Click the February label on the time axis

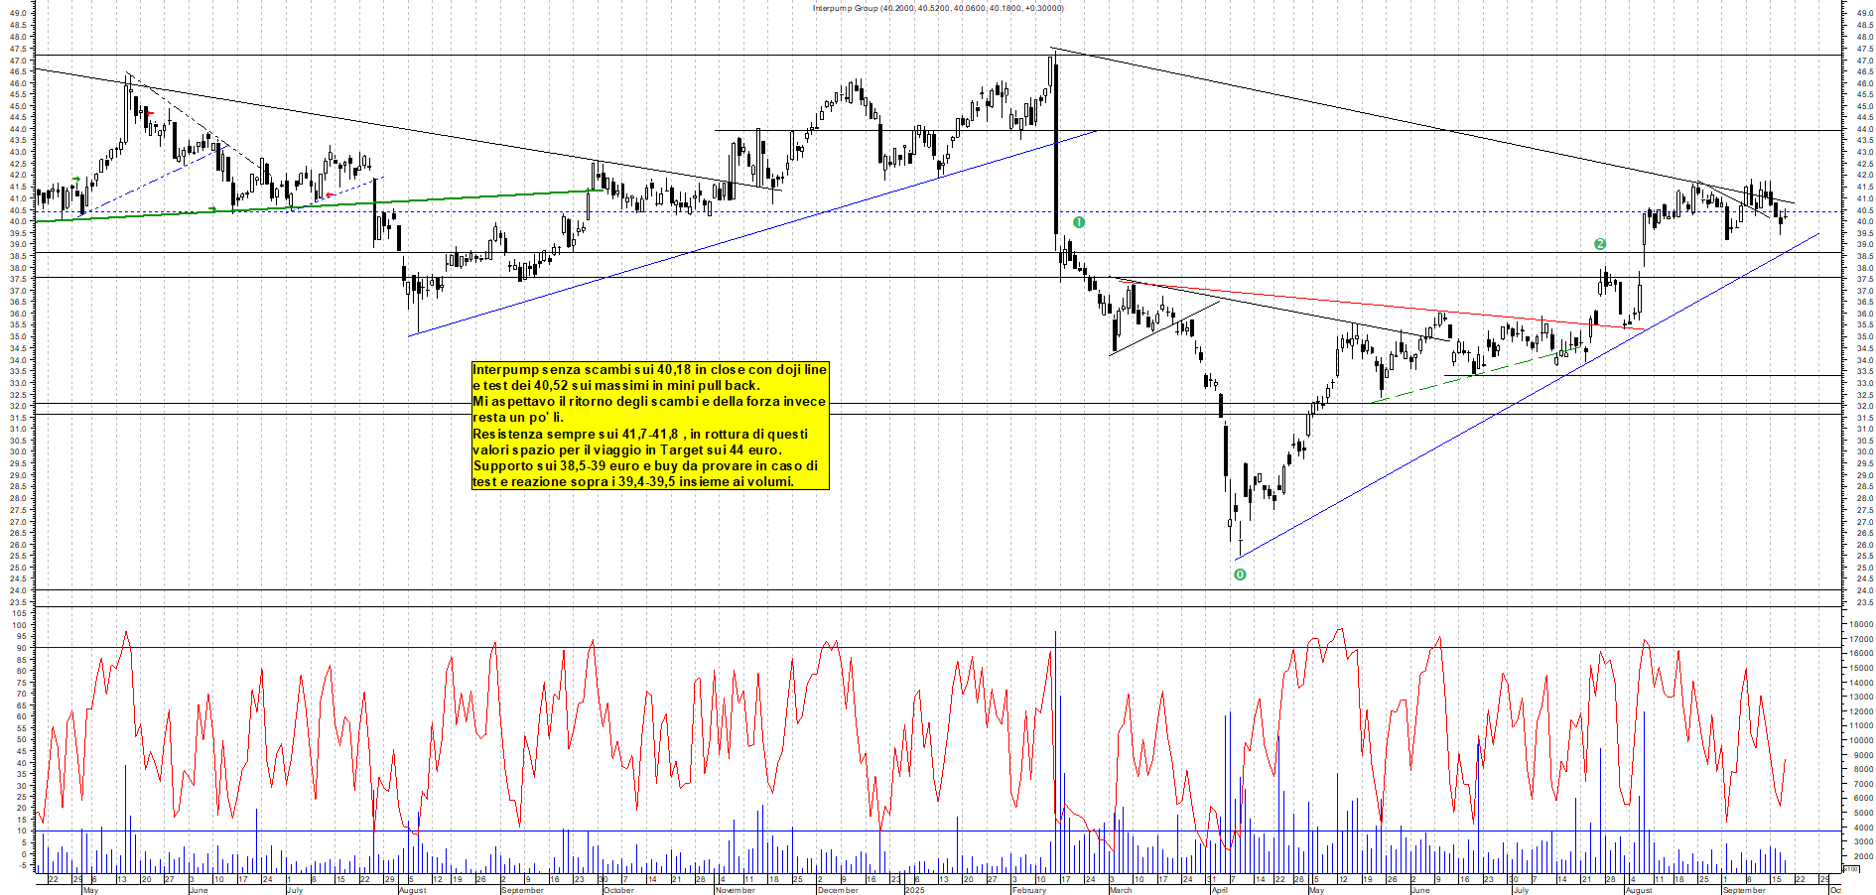pos(1029,890)
